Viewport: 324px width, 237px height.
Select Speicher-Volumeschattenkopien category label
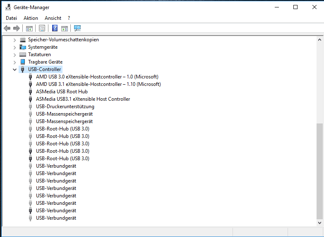point(63,40)
